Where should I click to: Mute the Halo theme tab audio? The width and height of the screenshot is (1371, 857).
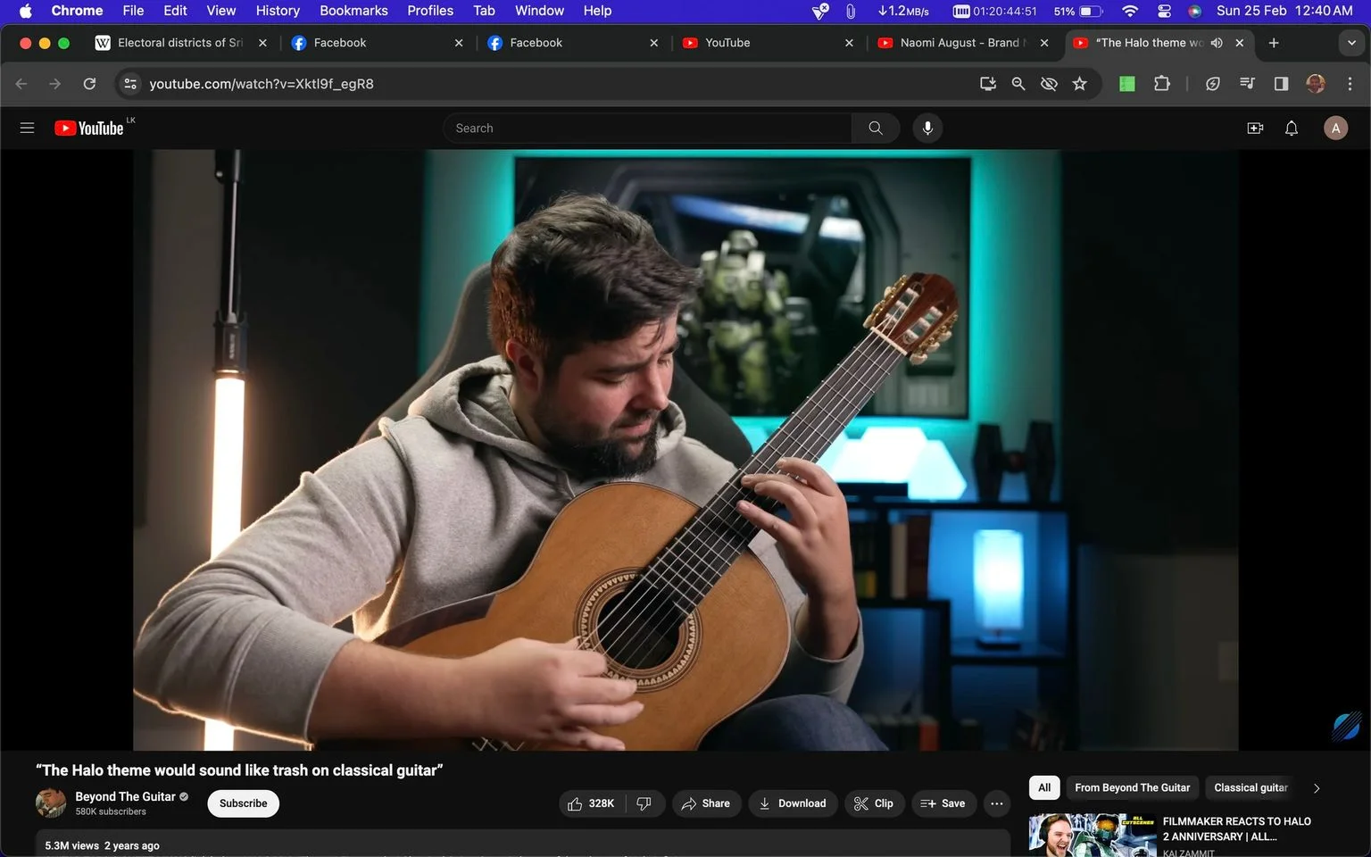coord(1217,43)
